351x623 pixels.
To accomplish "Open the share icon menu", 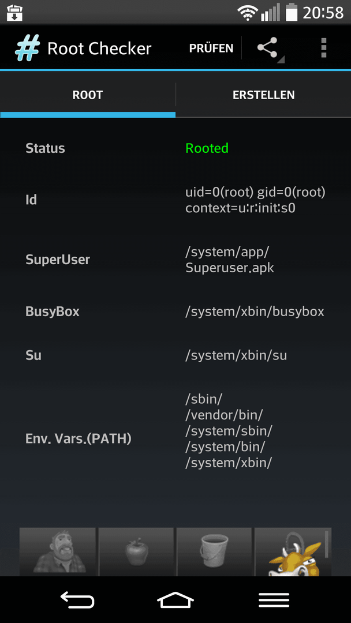I will 267,48.
